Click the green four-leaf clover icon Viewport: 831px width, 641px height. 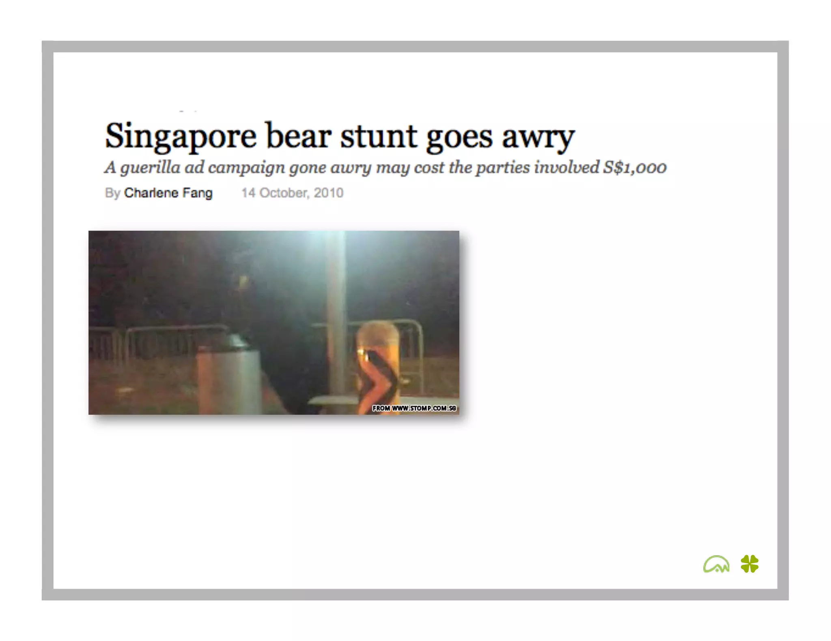[749, 564]
